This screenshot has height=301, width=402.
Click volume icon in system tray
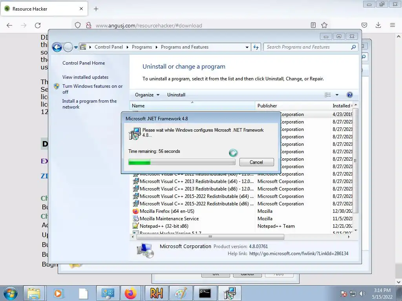click(362, 294)
